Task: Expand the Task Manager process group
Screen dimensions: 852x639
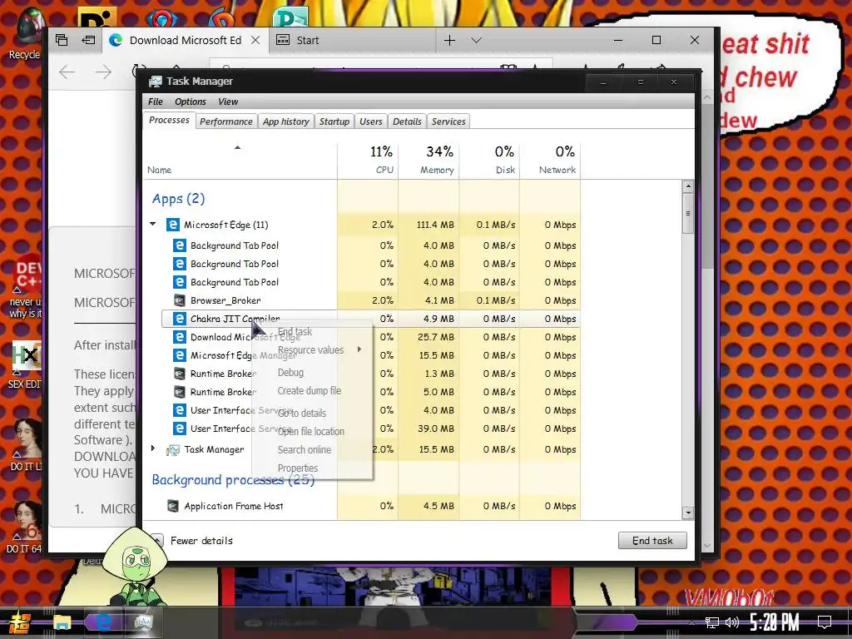Action: [153, 448]
